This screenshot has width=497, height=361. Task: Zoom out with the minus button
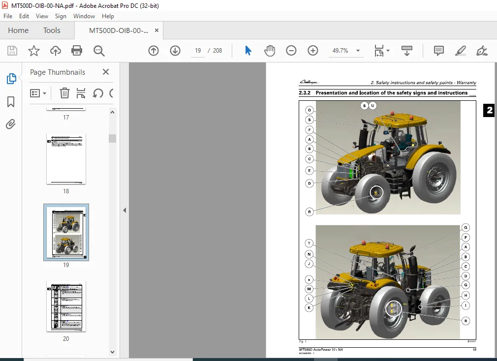point(291,51)
